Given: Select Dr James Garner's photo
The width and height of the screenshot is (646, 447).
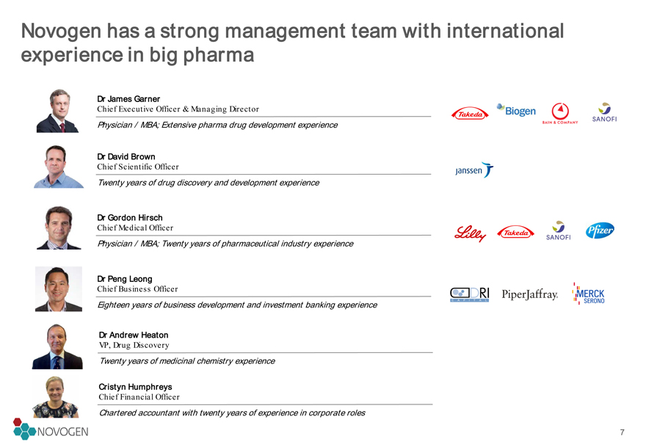Looking at the screenshot, I should tap(58, 111).
